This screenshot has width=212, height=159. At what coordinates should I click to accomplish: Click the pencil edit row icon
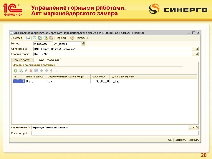[x=26, y=71]
